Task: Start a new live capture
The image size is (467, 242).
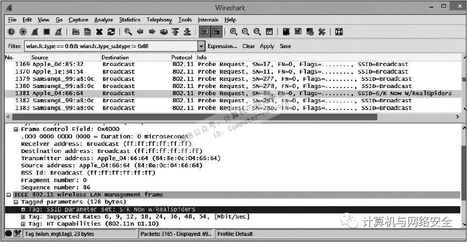Action: point(35,32)
